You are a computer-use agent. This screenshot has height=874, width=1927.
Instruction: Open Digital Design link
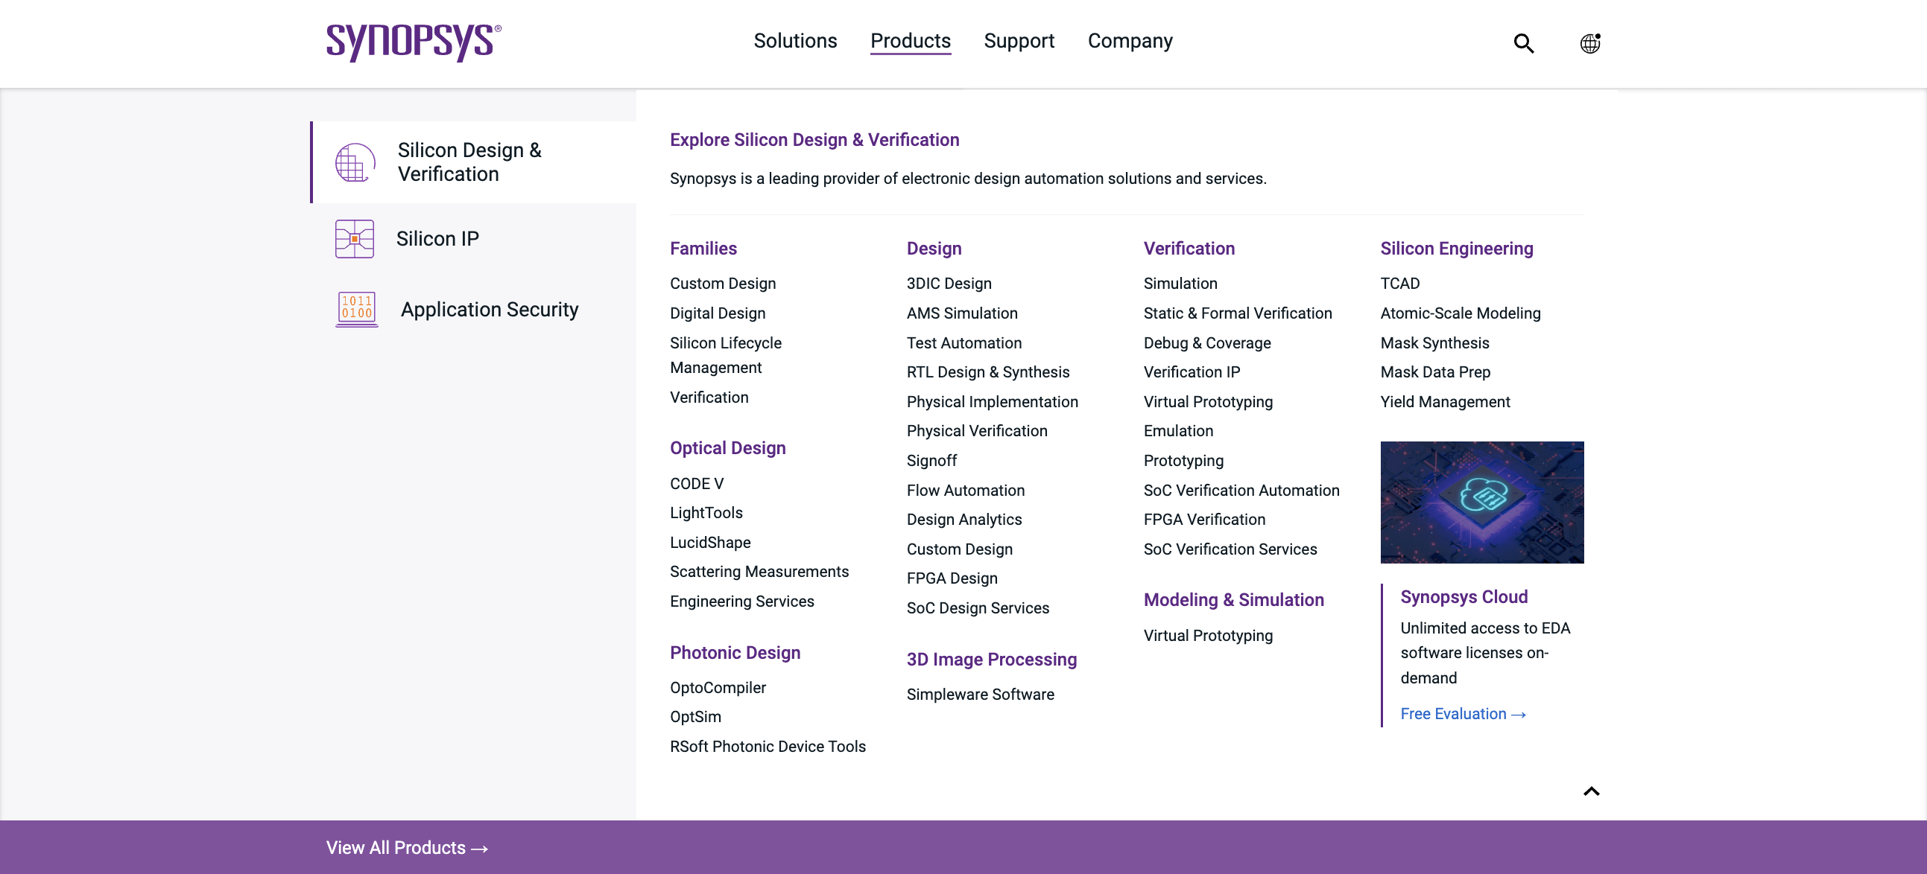point(718,313)
